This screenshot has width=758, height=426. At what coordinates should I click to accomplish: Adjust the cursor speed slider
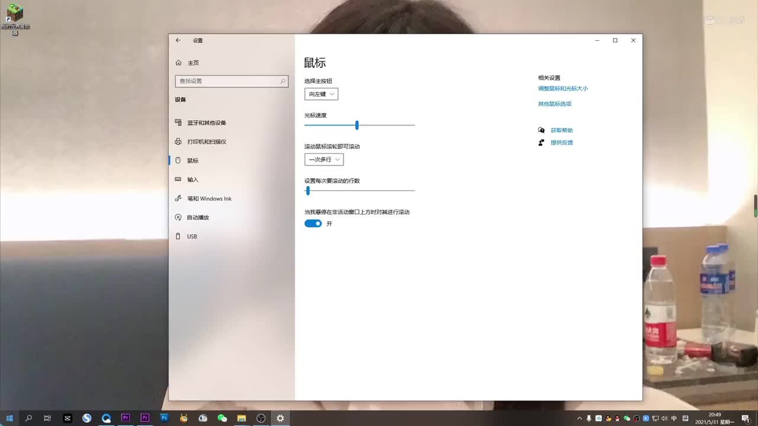[356, 125]
